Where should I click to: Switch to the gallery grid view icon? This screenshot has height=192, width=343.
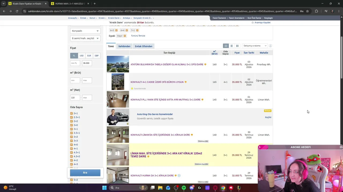(x=237, y=46)
